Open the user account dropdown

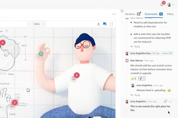170,5
